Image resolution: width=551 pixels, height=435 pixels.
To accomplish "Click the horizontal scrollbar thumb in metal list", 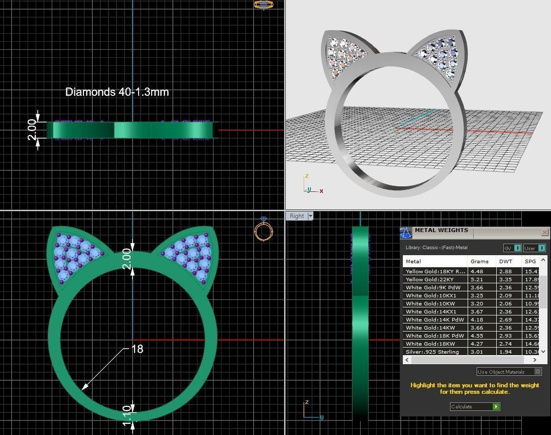I will click(468, 360).
